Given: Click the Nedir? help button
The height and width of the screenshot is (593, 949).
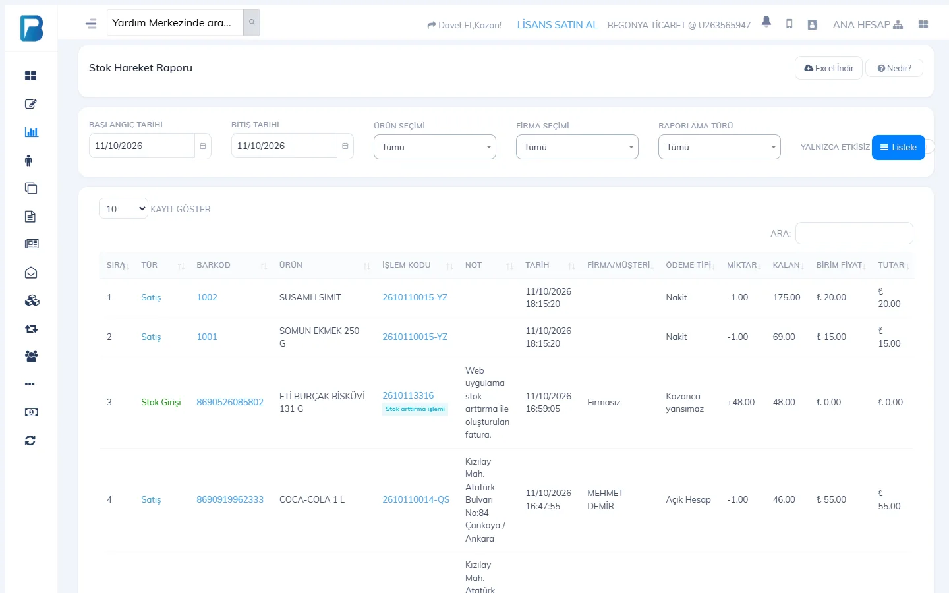Looking at the screenshot, I should tap(894, 68).
